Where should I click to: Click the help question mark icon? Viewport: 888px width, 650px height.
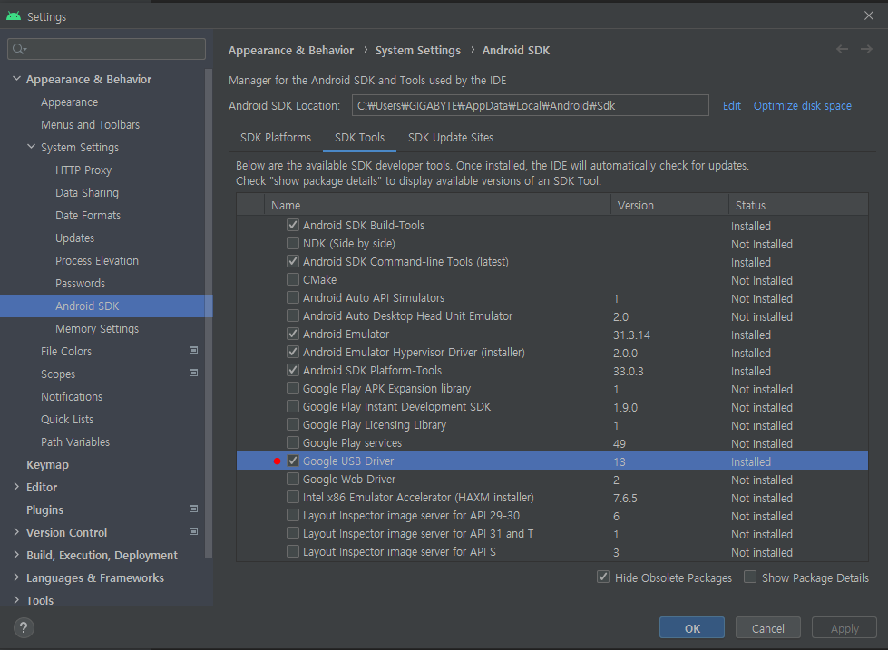point(24,627)
